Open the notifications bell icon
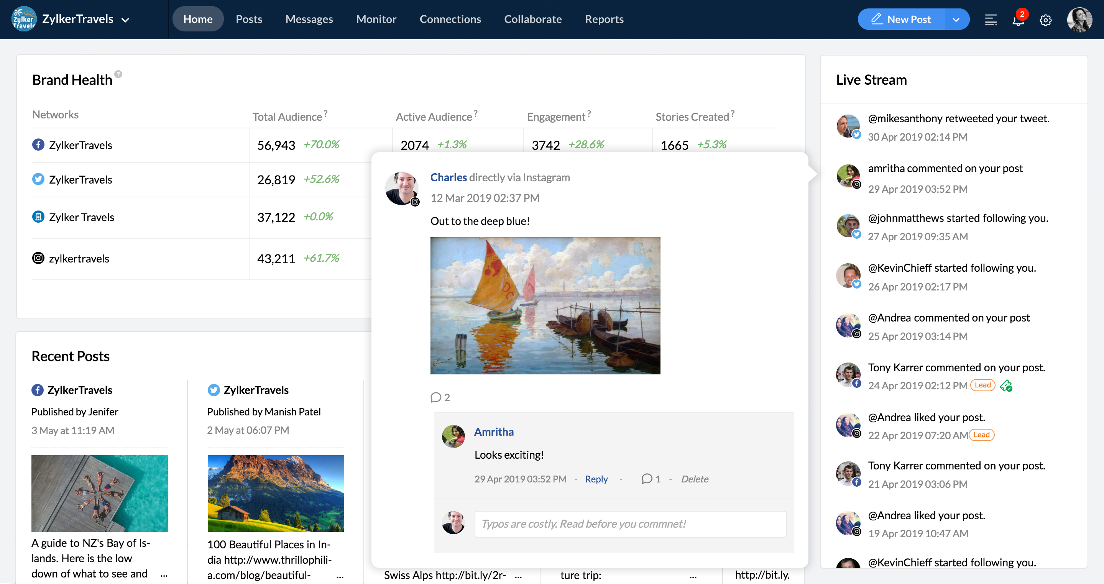1104x584 pixels. point(1018,20)
